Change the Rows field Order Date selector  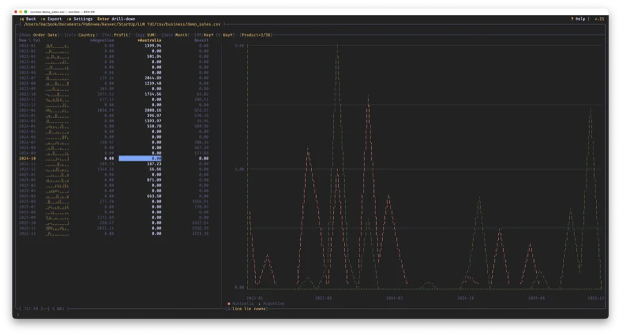click(x=46, y=34)
